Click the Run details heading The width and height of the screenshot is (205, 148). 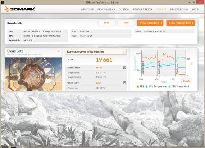(15, 23)
